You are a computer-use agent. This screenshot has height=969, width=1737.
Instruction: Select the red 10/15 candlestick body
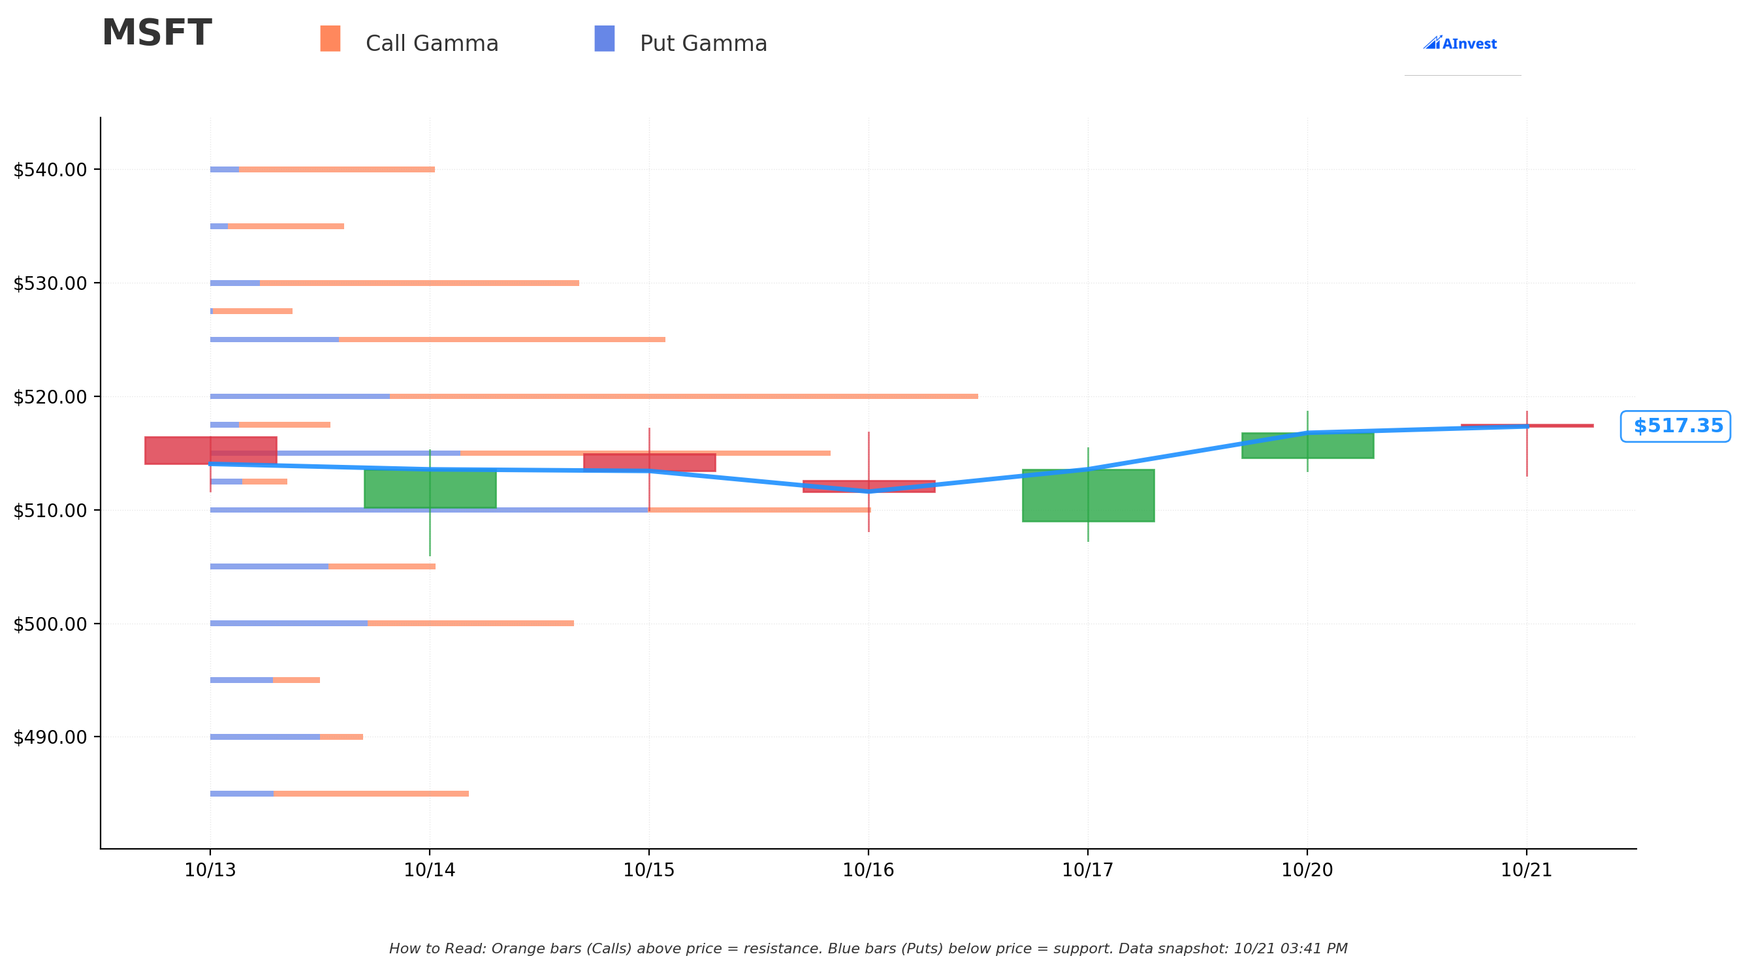[649, 462]
